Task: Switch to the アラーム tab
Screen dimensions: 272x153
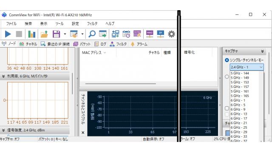Action: tap(139, 44)
